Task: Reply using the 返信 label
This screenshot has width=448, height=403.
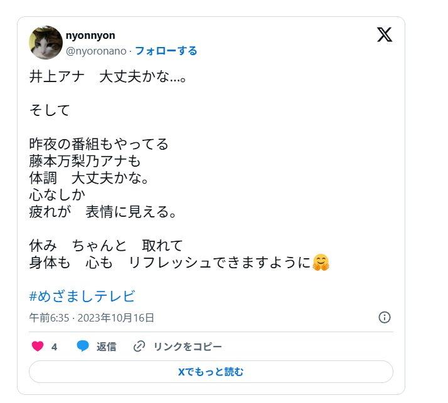Action: (106, 347)
